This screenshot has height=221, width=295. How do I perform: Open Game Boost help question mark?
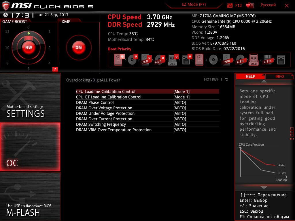(x=55, y=69)
